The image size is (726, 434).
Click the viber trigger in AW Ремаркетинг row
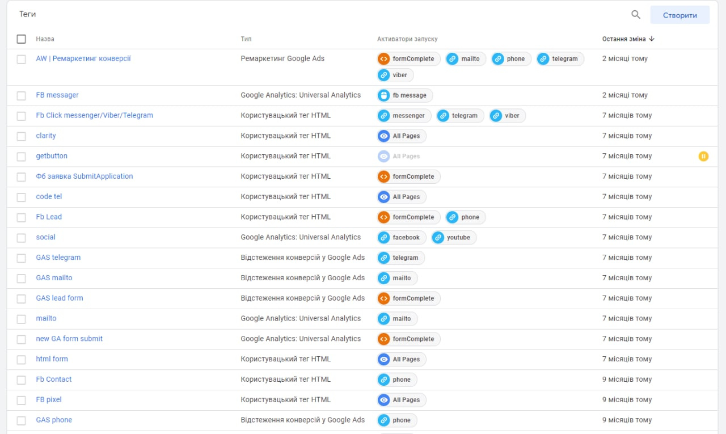[x=395, y=75]
